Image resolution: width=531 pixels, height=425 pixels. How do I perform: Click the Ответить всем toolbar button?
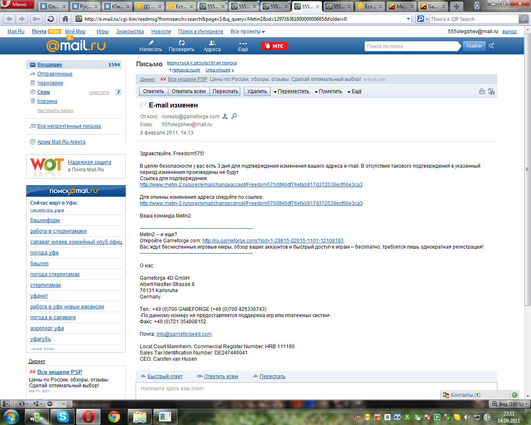point(189,91)
